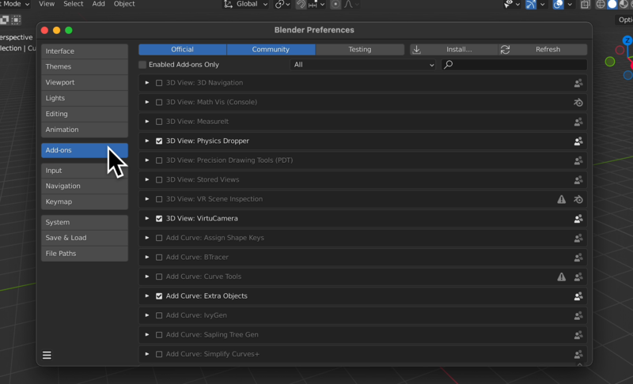
Task: Click the add-on search field
Action: pyautogui.click(x=514, y=65)
